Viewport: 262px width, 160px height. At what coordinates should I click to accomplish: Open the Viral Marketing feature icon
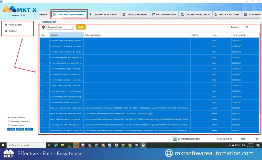coord(124,14)
